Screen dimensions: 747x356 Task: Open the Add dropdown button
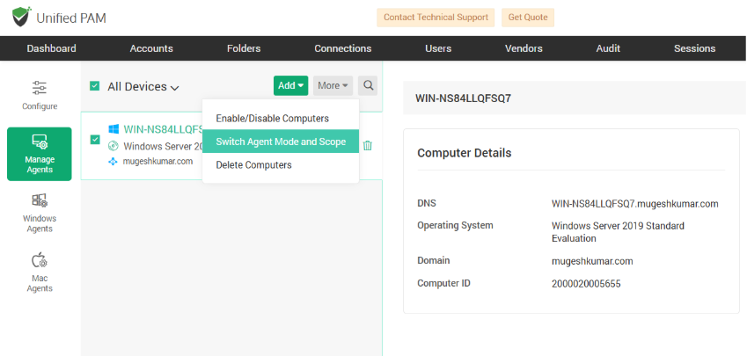click(290, 85)
